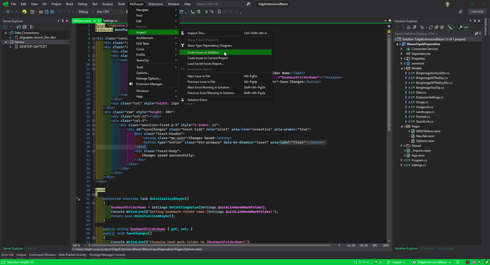Open the Debug configuration dropdown

(86, 12)
